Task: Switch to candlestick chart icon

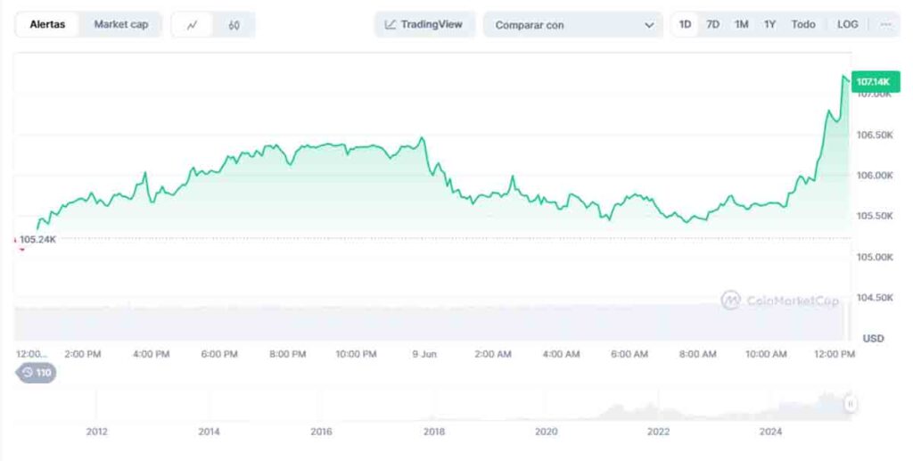Action: tap(234, 25)
